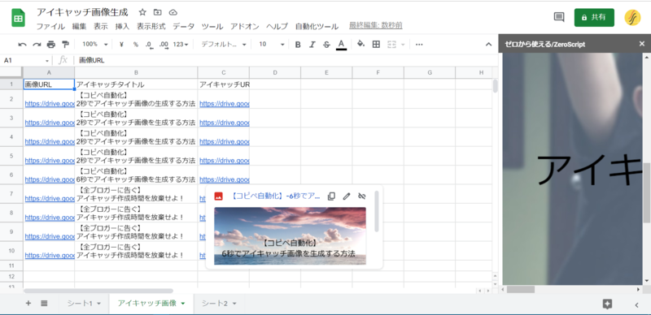
Task: Open the 【コピペ自動化】-6秒で link title
Action: point(275,196)
